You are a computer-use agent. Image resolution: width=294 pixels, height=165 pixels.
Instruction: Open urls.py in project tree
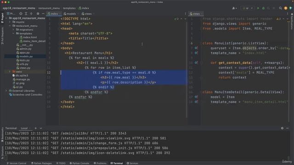coord(23,64)
